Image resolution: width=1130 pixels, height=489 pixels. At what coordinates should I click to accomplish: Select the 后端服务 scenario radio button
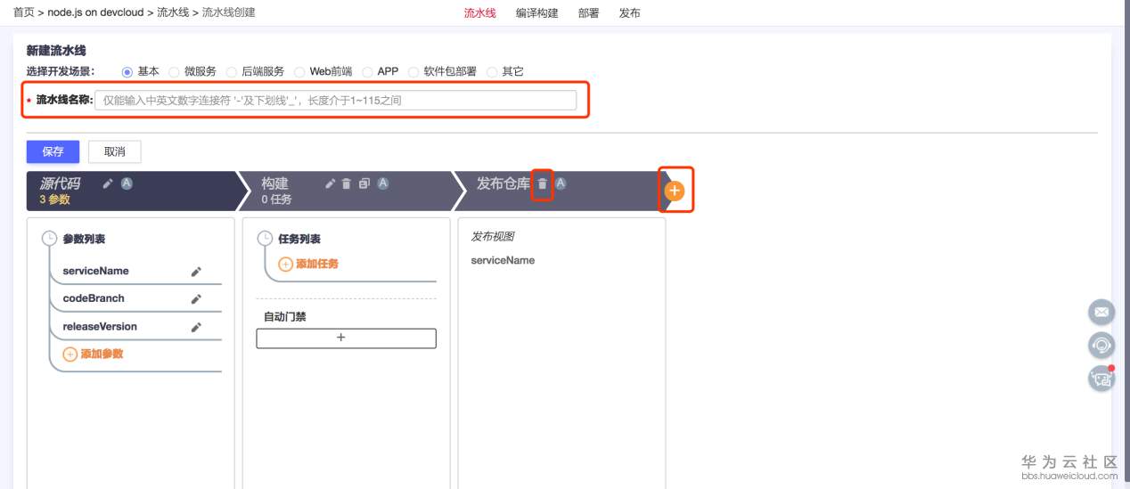232,71
